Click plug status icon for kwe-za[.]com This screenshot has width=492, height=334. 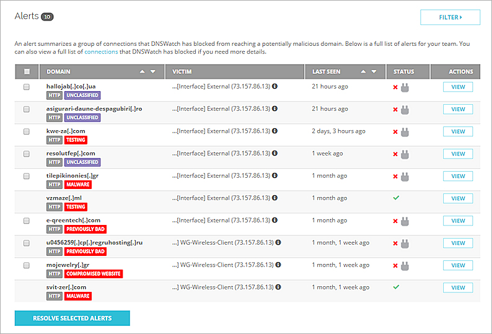pos(405,131)
